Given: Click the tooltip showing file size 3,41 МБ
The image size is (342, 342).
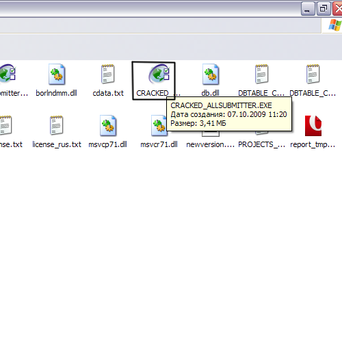Looking at the screenshot, I should [x=229, y=114].
